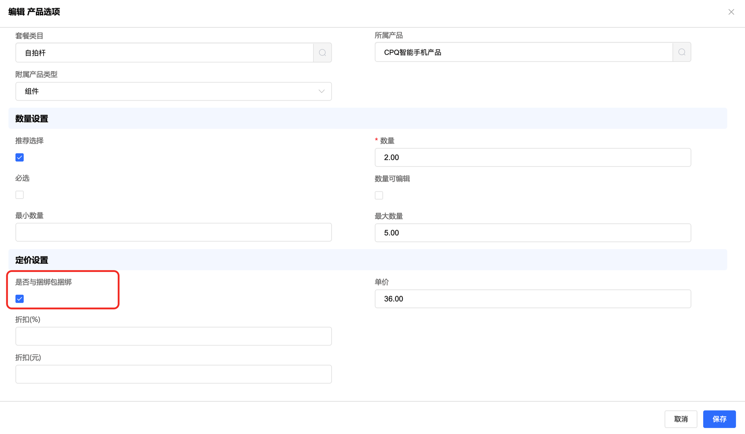745x434 pixels.
Task: Click search icon in 套餐类目 field
Action: (x=323, y=53)
